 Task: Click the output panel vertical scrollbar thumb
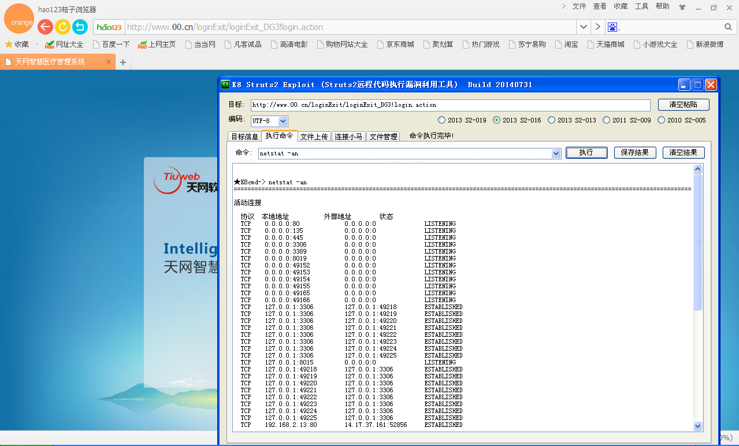tap(697, 241)
